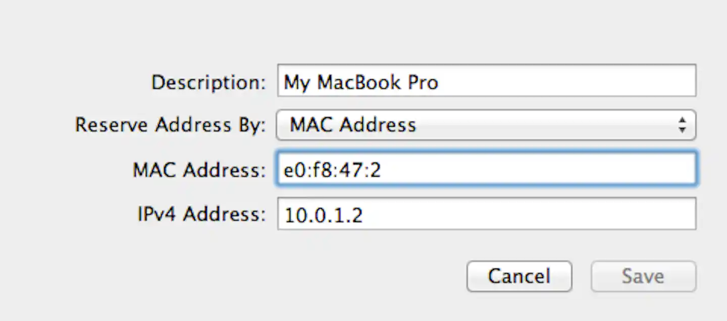
Task: Click the up-down arrows on the MAC Address popup
Action: (x=682, y=125)
